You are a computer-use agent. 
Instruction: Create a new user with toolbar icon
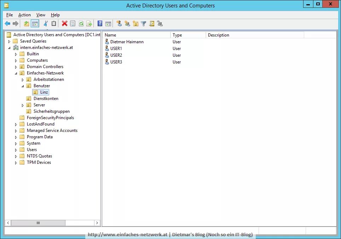click(x=119, y=23)
